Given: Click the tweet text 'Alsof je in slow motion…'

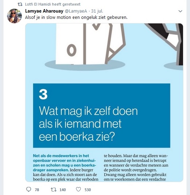Looking at the screenshot, I should [x=76, y=17].
